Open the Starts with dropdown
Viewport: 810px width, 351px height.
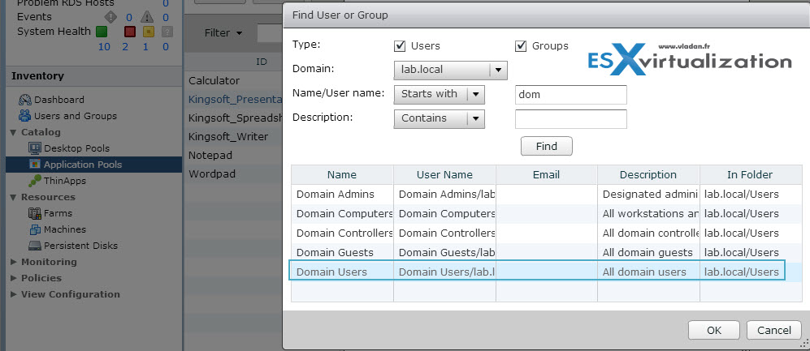pyautogui.click(x=439, y=94)
